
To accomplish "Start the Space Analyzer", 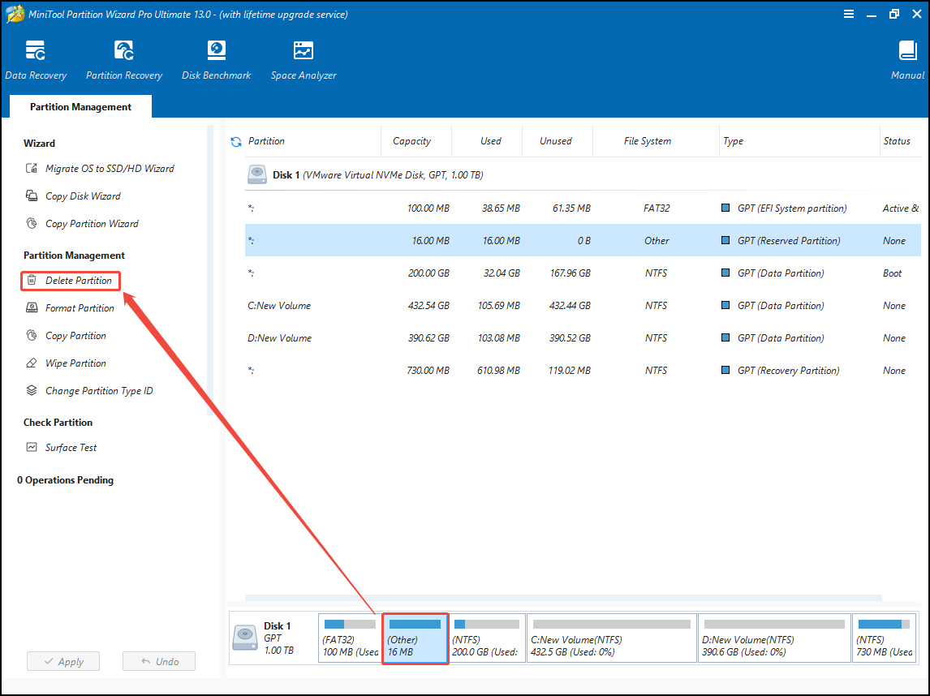I will [303, 58].
